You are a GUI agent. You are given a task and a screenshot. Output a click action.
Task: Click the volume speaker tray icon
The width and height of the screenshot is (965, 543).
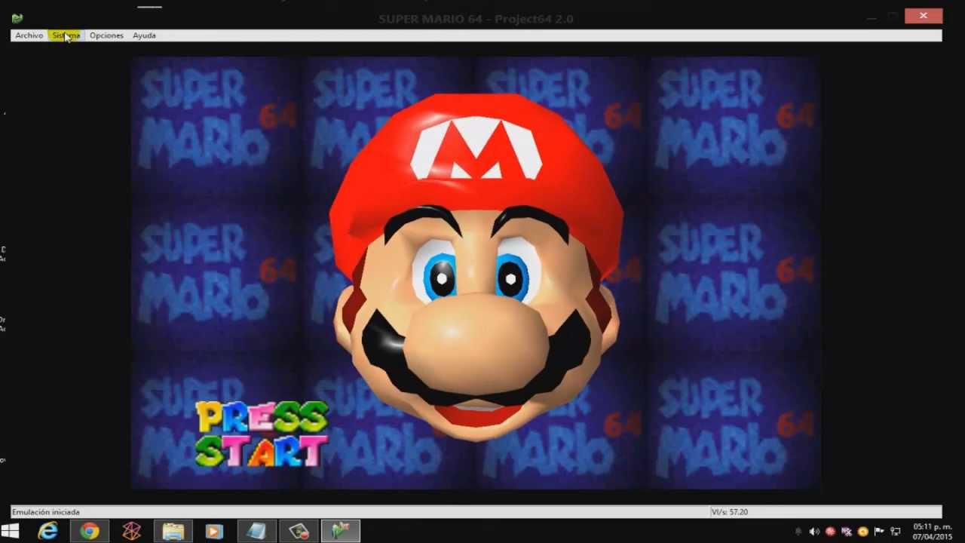[x=814, y=532]
